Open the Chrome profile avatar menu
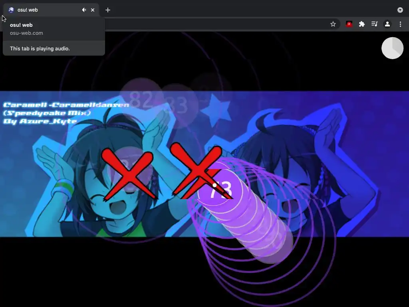Screen dimensions: 409x307 [387, 24]
